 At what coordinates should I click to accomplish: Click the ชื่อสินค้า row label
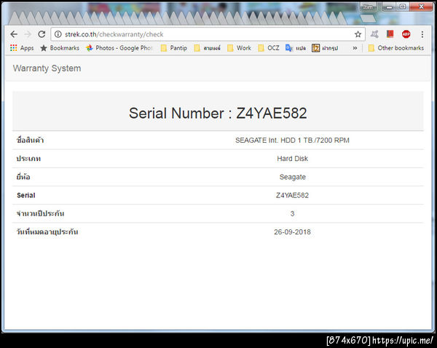click(x=30, y=140)
